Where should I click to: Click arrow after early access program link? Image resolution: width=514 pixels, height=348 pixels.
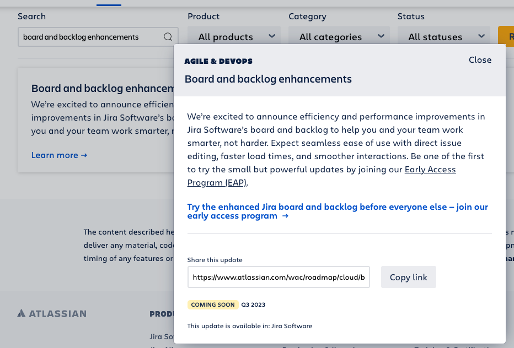285,216
